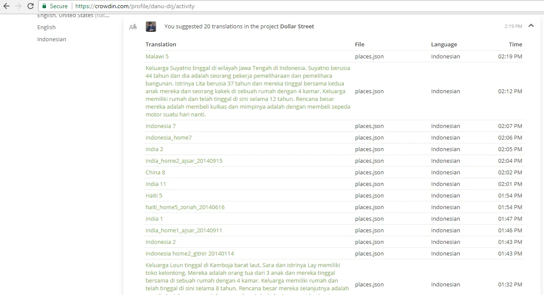Click the browser forward arrow
The height and width of the screenshot is (295, 544).
18,6
